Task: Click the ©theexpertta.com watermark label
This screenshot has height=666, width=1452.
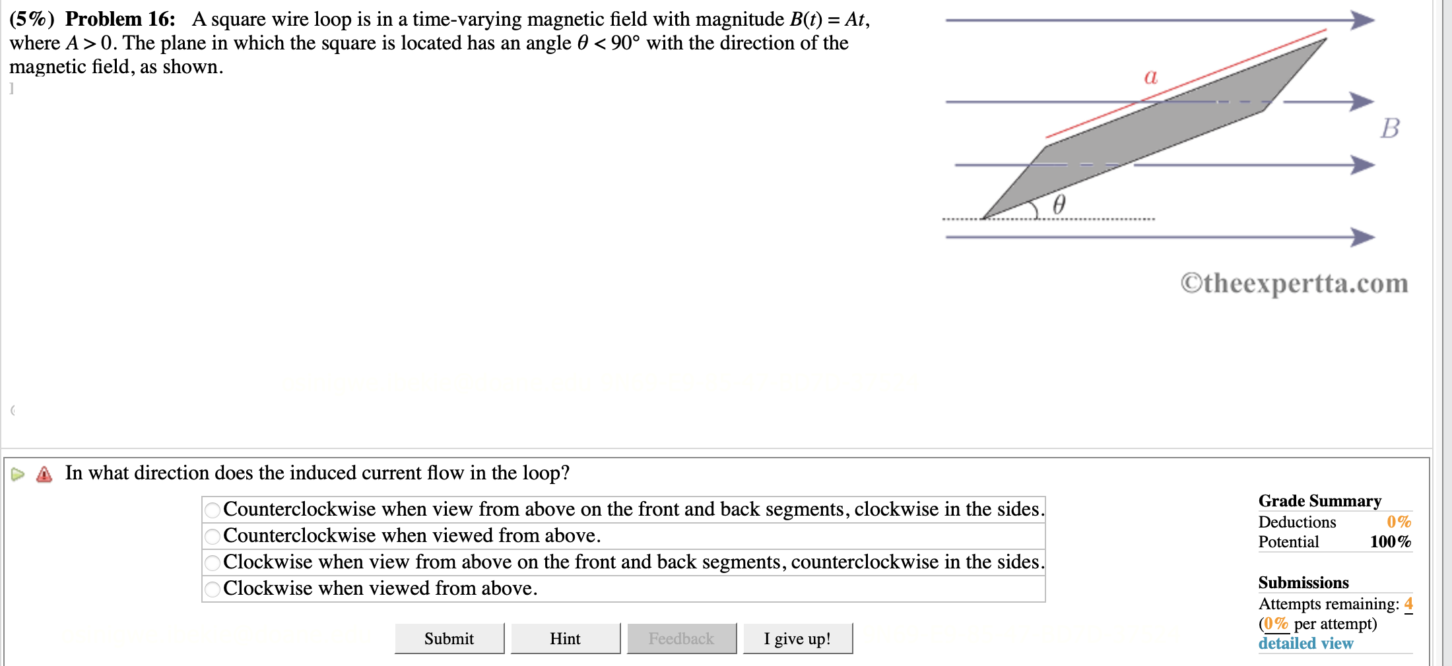Action: 1294,282
